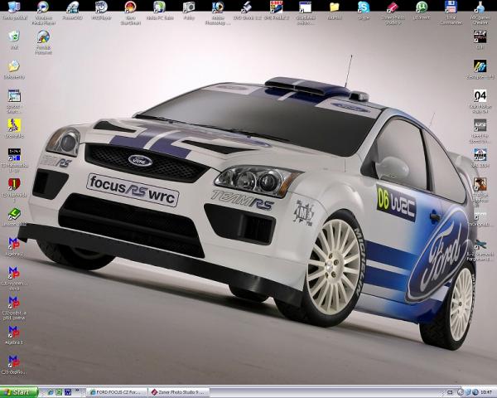Launch Skype from the desktop
Screen dimensions: 497x398
pos(364,8)
